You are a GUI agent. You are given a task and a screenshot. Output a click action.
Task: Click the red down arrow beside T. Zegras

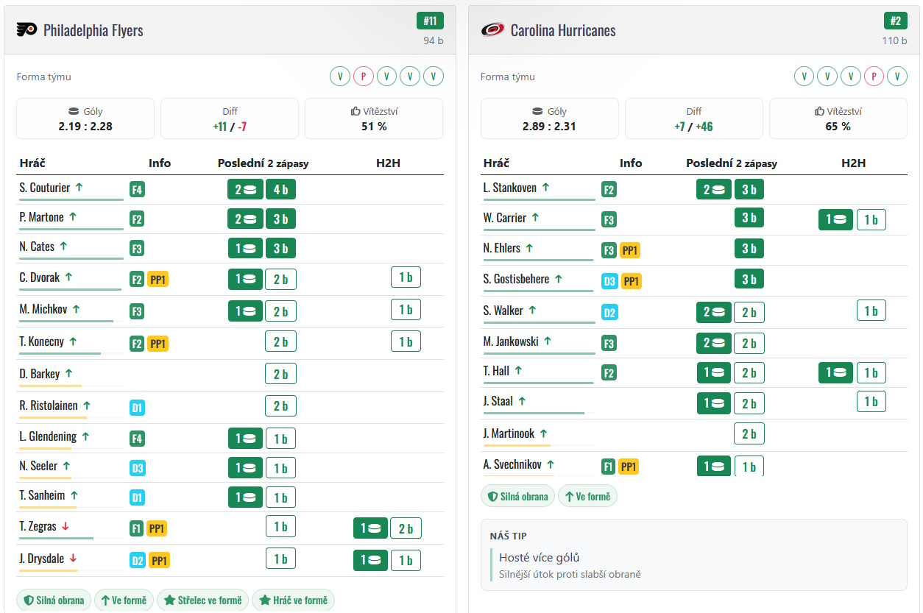(x=66, y=526)
